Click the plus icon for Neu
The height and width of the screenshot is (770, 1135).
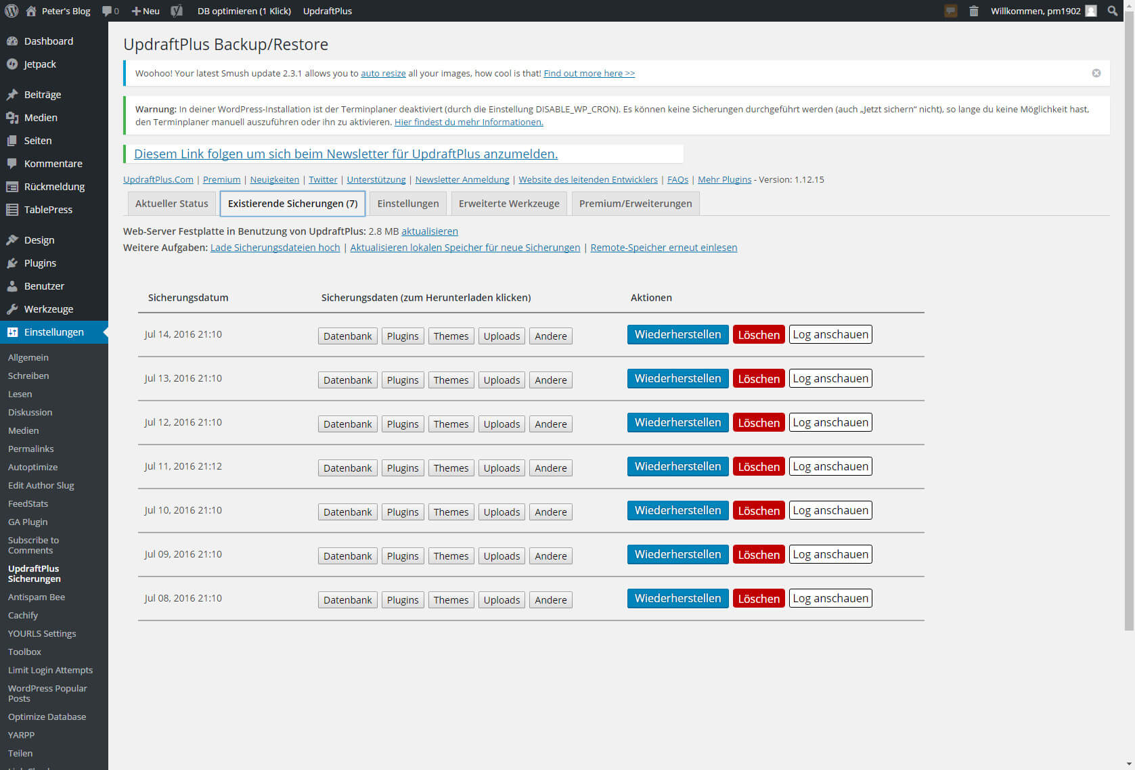click(136, 11)
